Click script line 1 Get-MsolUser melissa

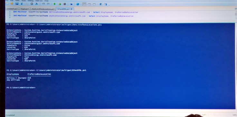pos(76,12)
